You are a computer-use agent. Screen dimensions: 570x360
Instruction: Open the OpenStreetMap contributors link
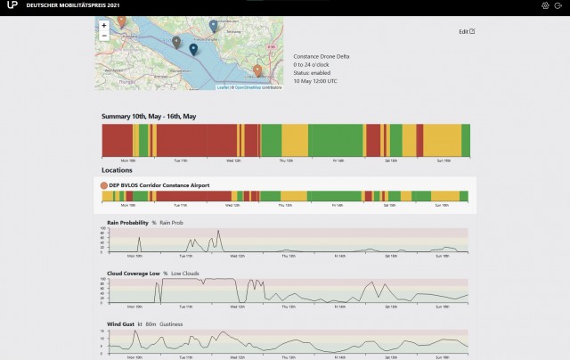pos(258,87)
